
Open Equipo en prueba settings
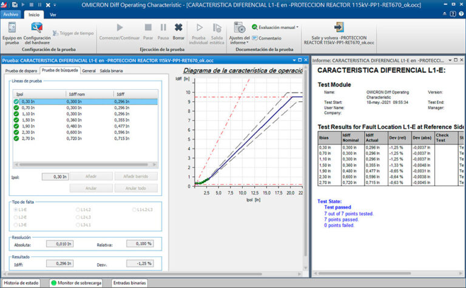coord(12,33)
